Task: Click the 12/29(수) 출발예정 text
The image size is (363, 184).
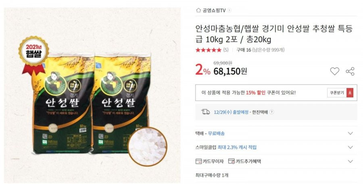Action: tap(231, 112)
